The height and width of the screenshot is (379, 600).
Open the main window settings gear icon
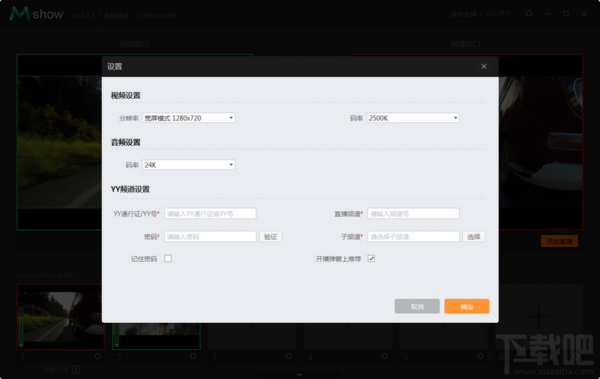point(529,13)
